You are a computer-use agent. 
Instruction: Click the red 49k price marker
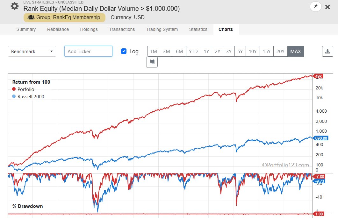pos(318,76)
